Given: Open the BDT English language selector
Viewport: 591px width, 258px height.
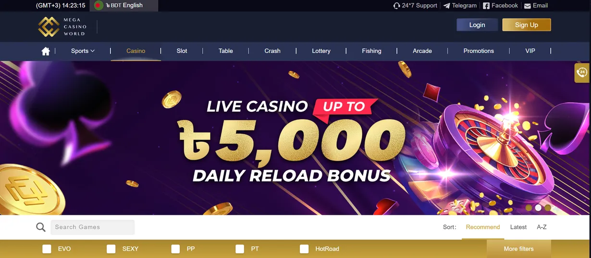Looking at the screenshot, I should [x=125, y=5].
